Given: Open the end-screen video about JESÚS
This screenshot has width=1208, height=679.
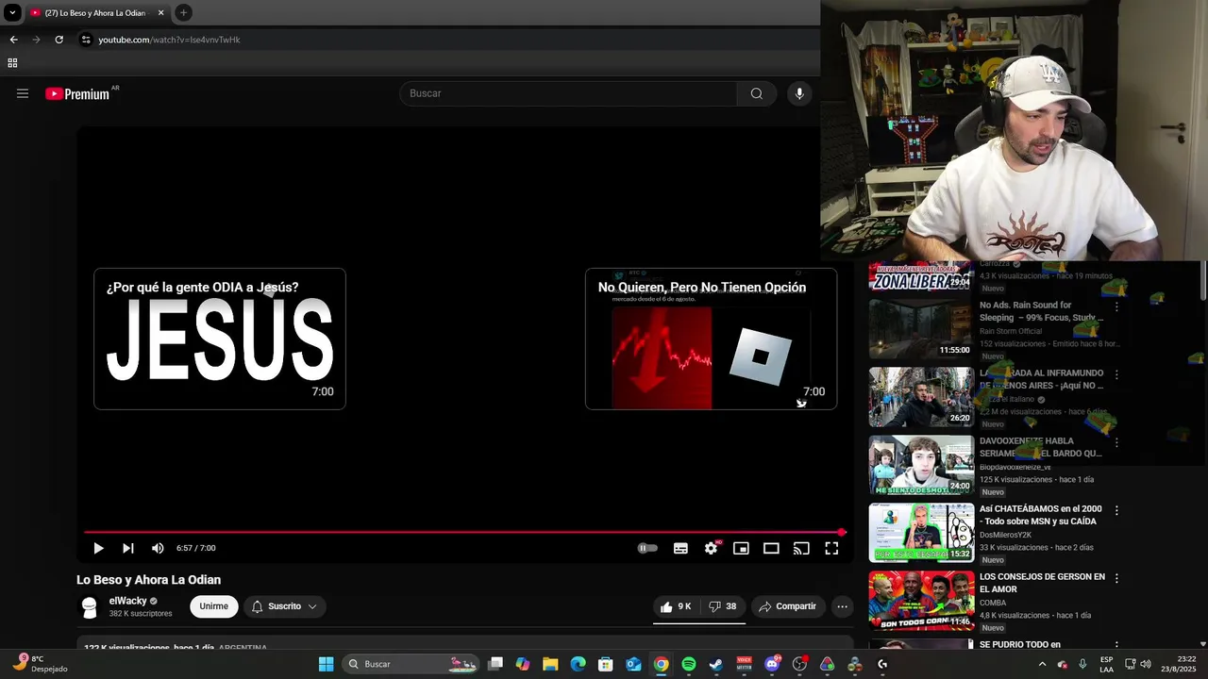Looking at the screenshot, I should [220, 339].
